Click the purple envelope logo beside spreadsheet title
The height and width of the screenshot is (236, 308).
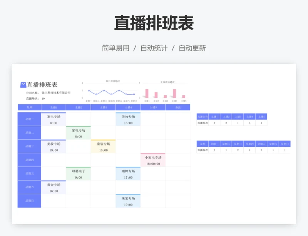[x=23, y=85]
